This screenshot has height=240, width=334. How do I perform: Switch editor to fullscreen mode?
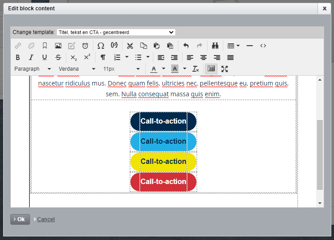225,69
